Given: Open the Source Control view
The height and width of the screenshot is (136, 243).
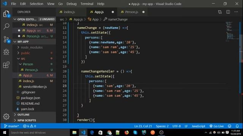Looking at the screenshot, I should [x=6, y=39].
